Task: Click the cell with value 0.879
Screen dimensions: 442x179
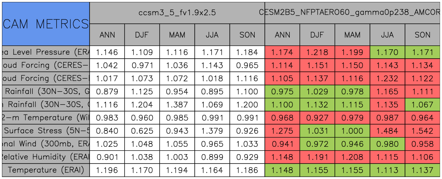Action: click(107, 92)
